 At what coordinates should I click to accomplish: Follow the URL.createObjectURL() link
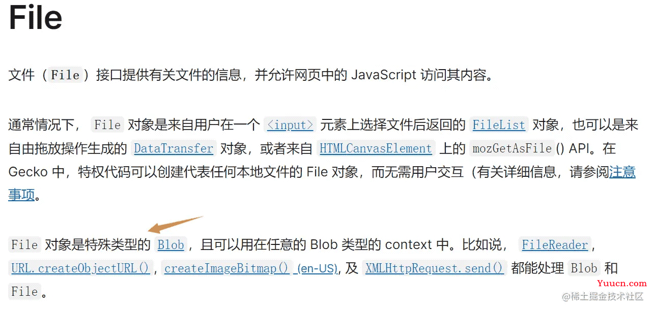[80, 268]
